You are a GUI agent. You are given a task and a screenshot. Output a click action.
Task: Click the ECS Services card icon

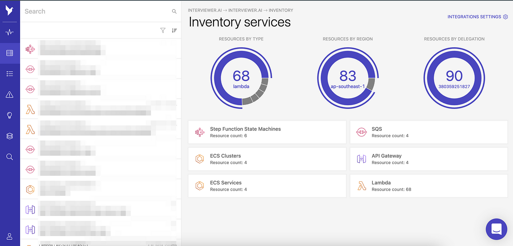[200, 186]
